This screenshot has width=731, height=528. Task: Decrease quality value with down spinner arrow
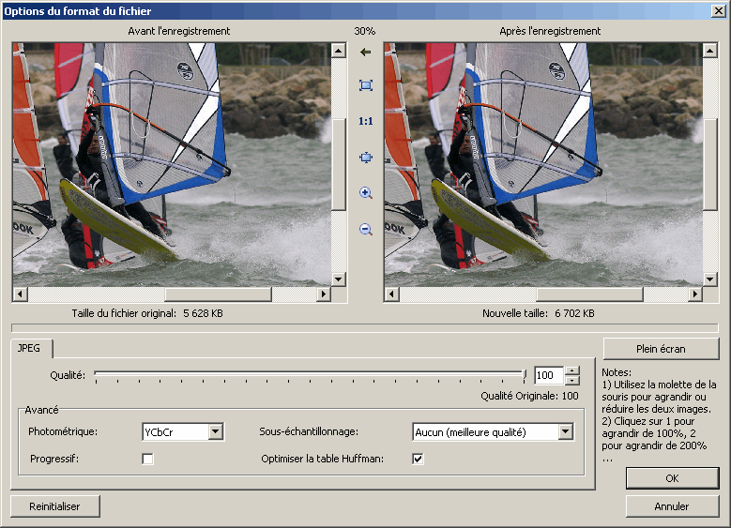pyautogui.click(x=572, y=381)
